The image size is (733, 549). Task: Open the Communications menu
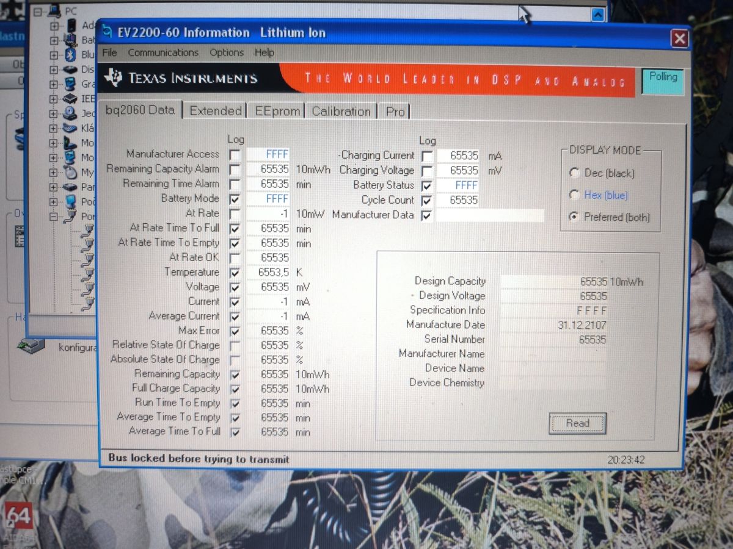[163, 52]
